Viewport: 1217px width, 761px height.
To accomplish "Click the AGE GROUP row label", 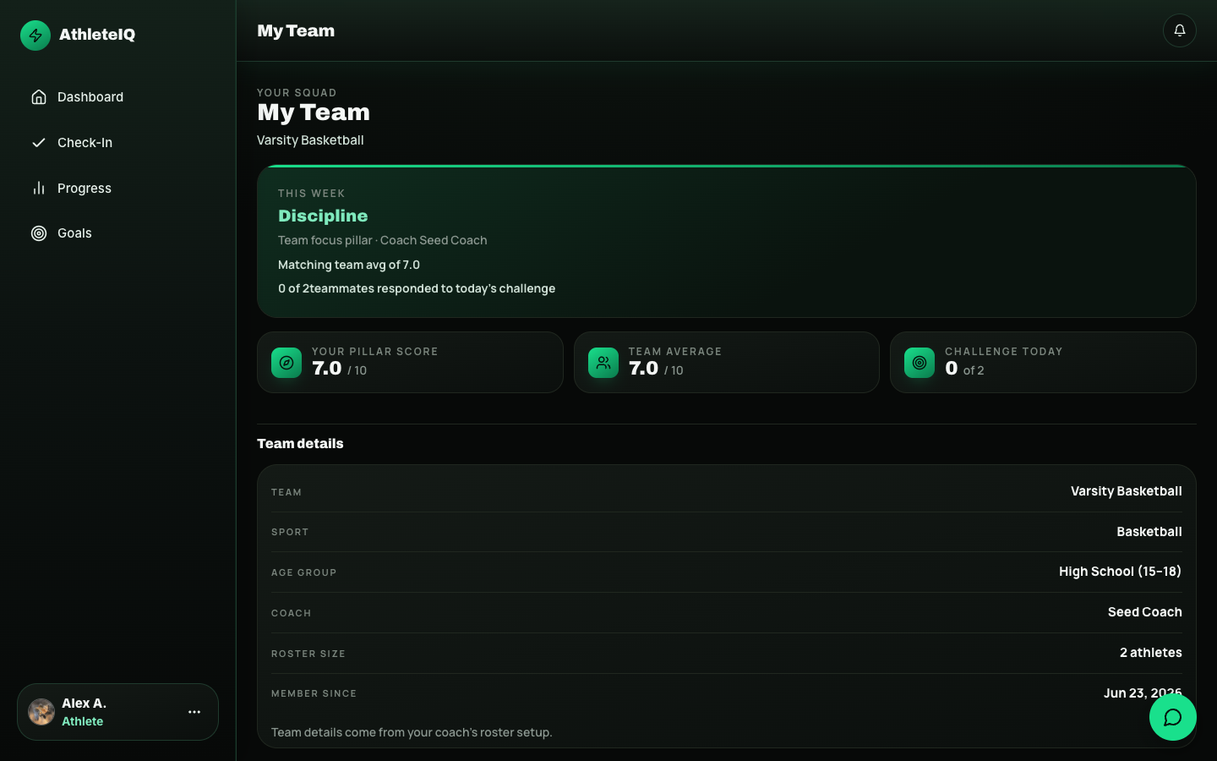I will 303,572.
